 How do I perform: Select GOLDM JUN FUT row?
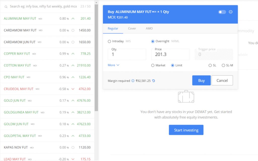pyautogui.click(x=47, y=124)
